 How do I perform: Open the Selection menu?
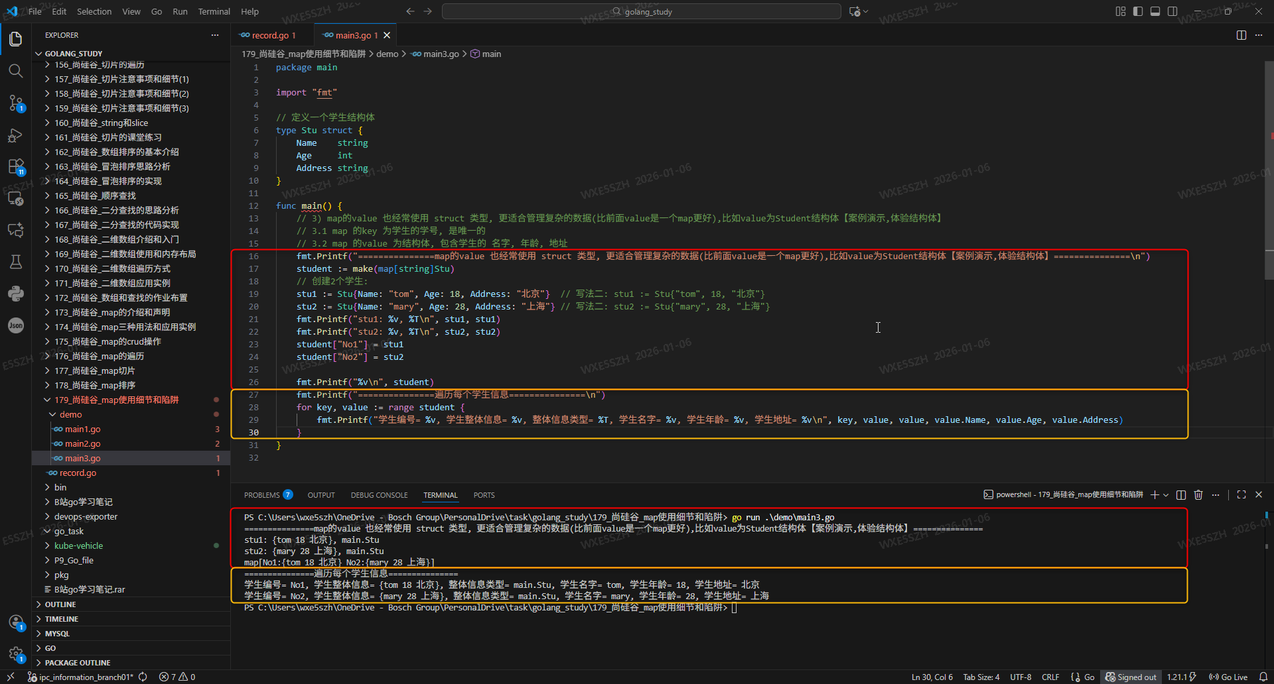point(94,11)
